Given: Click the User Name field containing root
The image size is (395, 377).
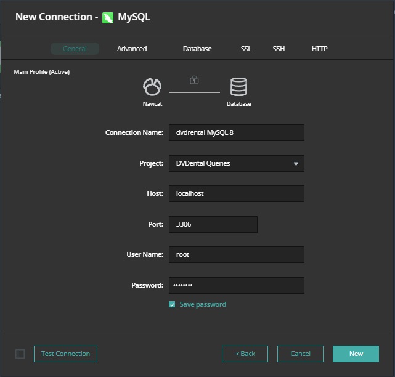Looking at the screenshot, I should click(237, 254).
